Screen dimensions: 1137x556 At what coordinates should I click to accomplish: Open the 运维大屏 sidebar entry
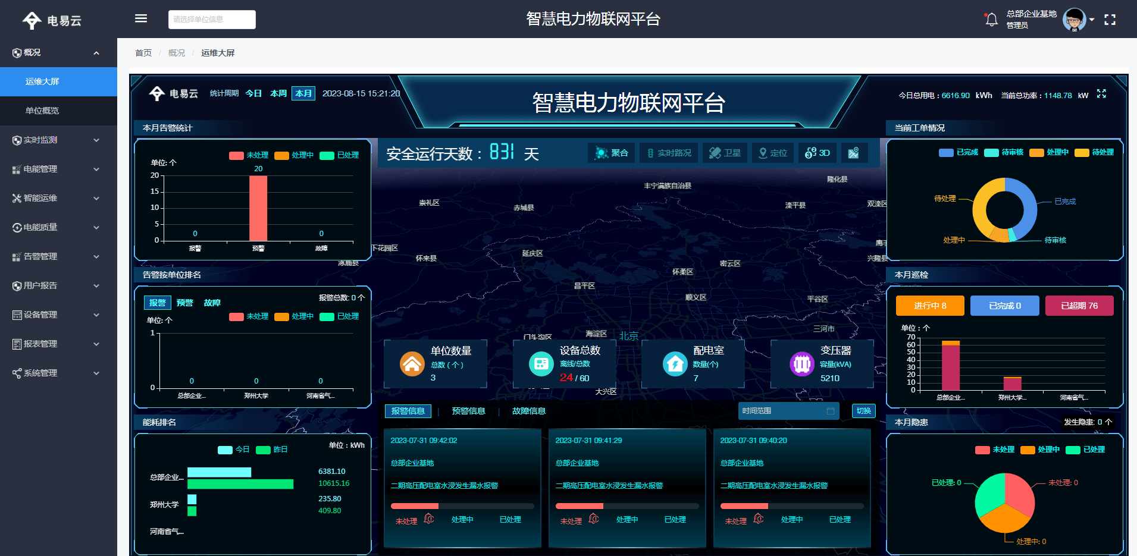58,81
